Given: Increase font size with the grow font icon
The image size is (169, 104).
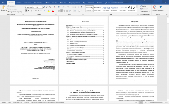Looking at the screenshot, I should click(44, 7).
